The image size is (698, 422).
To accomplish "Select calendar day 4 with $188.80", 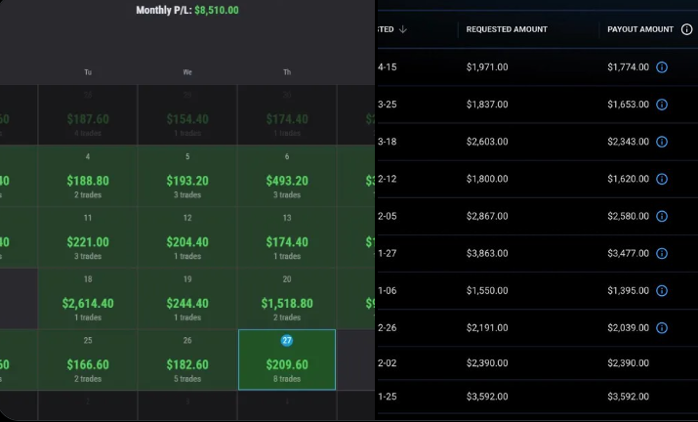I will [x=88, y=176].
